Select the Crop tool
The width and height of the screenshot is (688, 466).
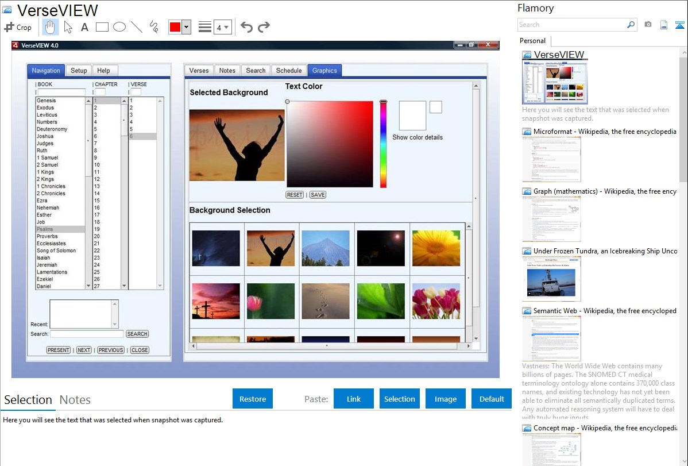pos(18,27)
